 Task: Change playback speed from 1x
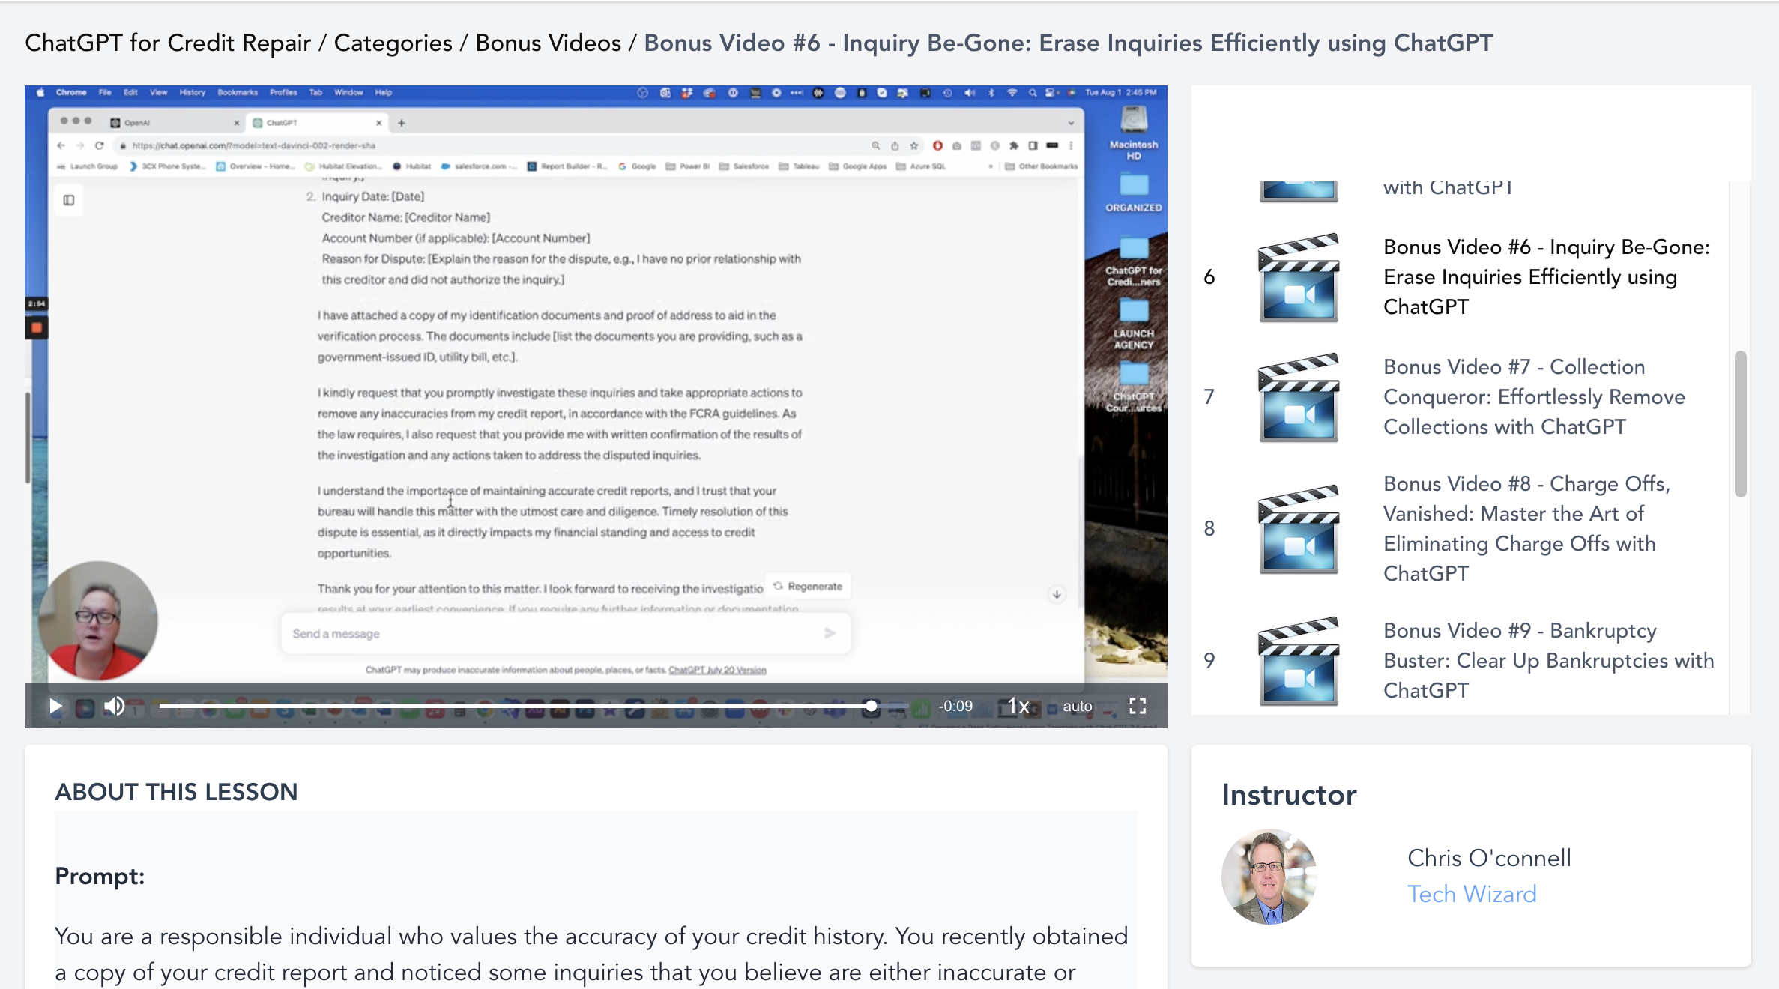pos(1018,706)
